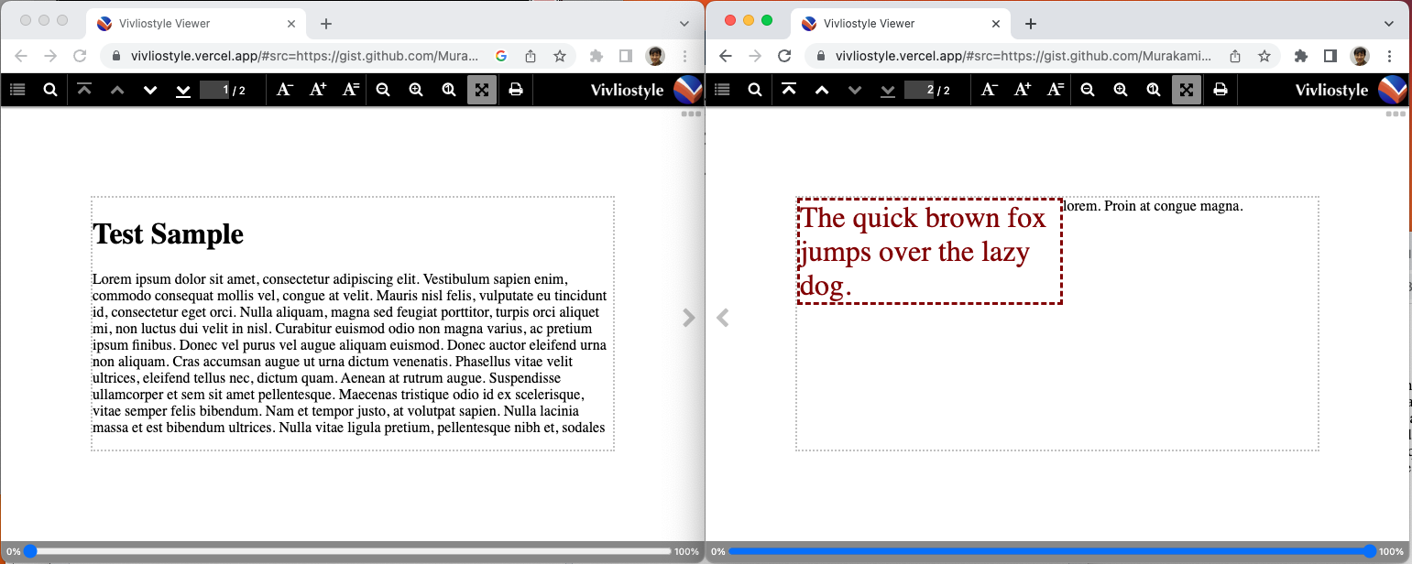This screenshot has width=1412, height=564.
Task: Open Chrome three-dot menu in left browser
Action: pyautogui.click(x=685, y=56)
